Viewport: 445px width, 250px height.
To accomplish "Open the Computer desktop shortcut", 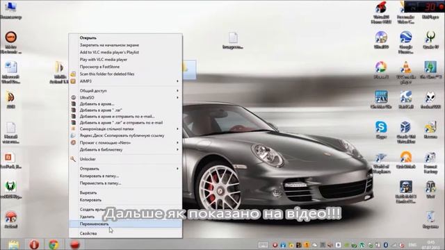I will tap(10, 10).
